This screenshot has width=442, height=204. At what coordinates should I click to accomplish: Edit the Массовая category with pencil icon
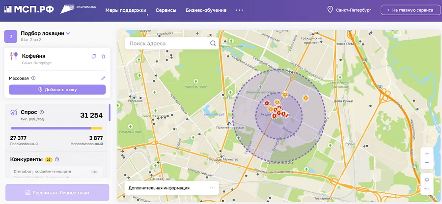click(x=103, y=78)
